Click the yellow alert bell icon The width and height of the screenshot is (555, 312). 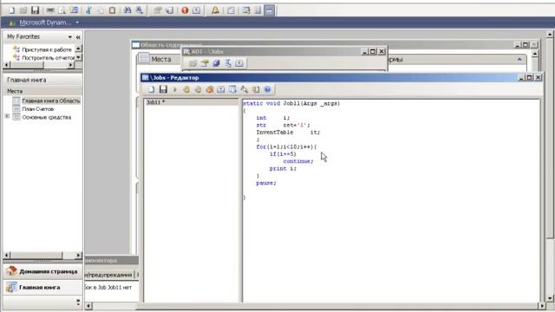point(215,10)
